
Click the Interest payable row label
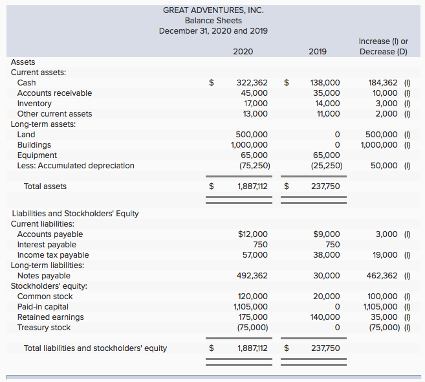pos(47,245)
